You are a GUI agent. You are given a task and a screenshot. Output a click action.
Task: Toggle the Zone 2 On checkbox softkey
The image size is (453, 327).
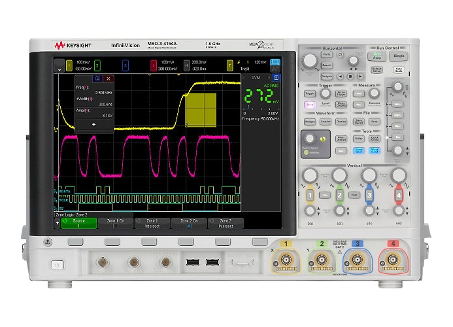pyautogui.click(x=189, y=223)
